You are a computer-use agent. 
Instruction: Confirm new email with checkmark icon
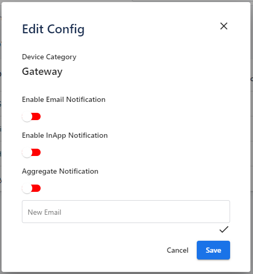click(224, 229)
